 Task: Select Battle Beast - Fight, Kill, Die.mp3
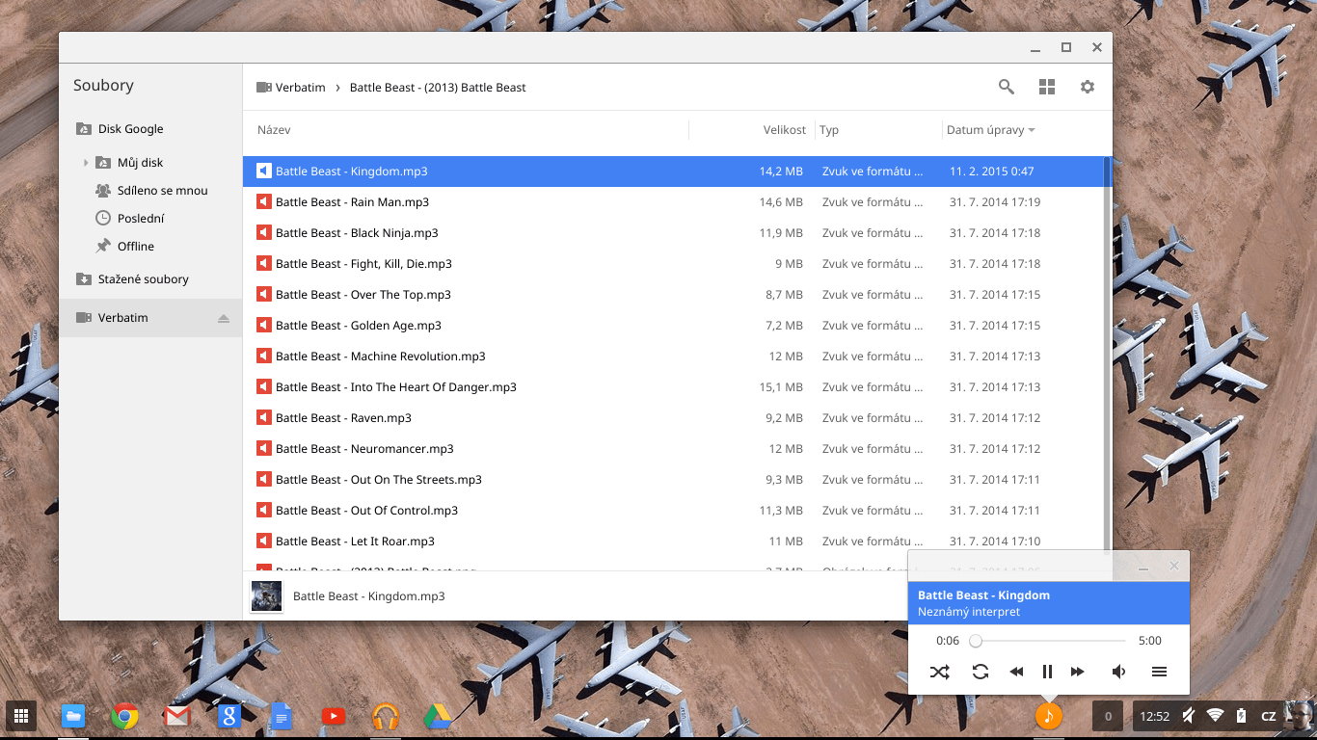[x=673, y=264]
